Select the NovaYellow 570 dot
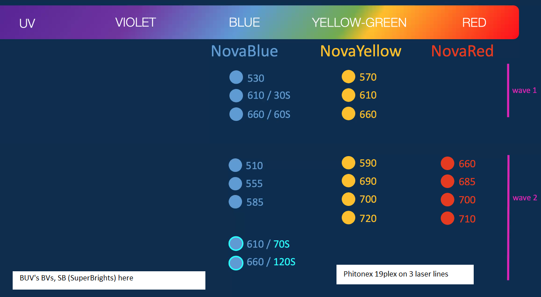 coord(348,77)
